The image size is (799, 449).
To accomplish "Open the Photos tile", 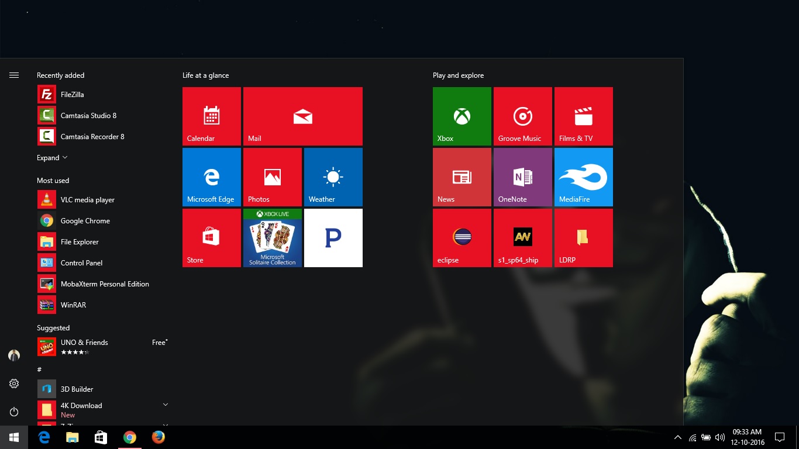I will coord(273,177).
